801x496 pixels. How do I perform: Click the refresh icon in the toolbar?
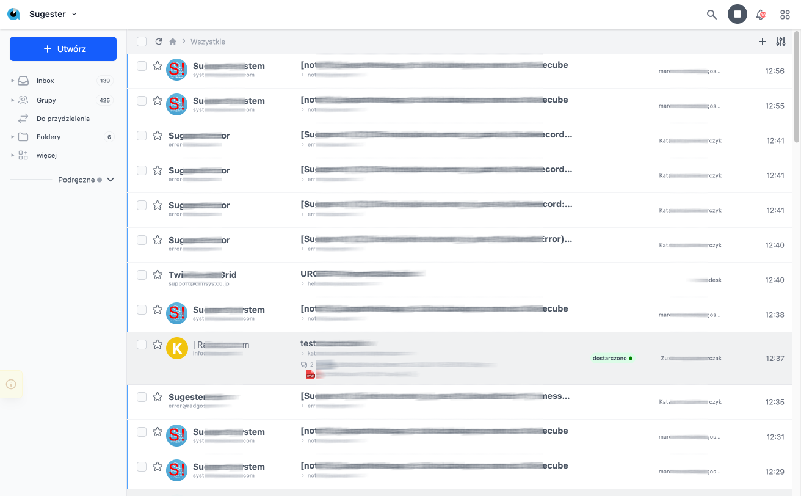point(159,42)
